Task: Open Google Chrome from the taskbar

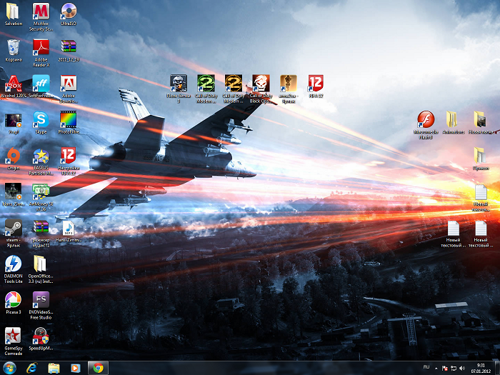Action: coord(97,367)
